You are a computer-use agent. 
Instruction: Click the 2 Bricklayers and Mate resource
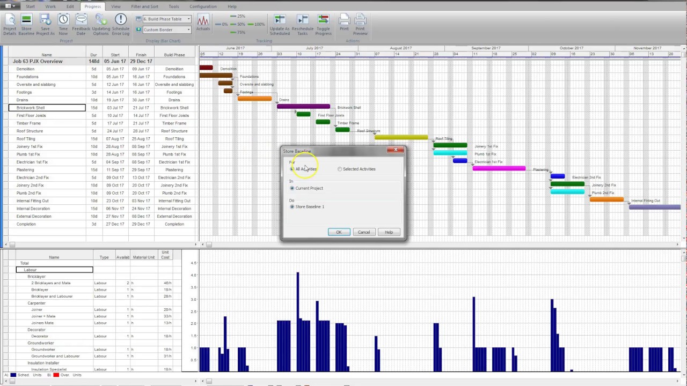(51, 283)
